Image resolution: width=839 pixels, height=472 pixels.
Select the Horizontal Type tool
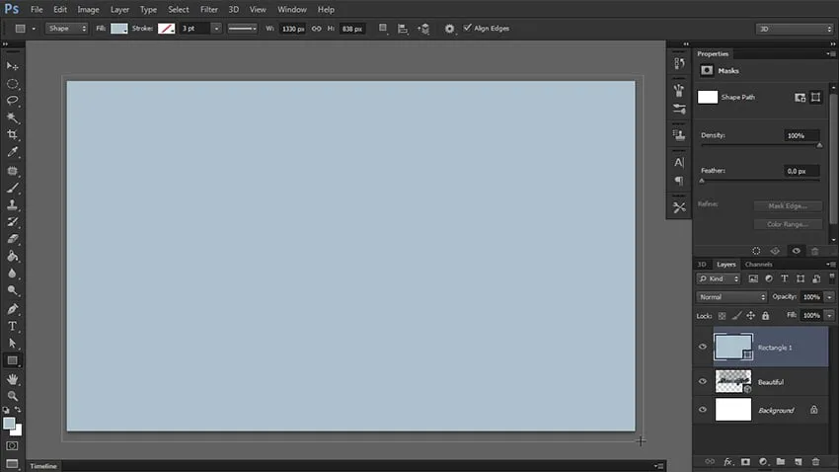[x=13, y=326]
